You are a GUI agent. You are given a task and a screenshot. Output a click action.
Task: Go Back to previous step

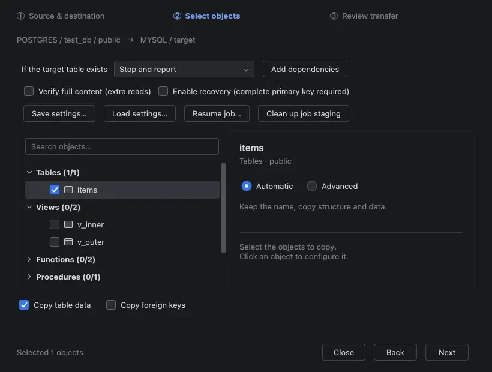point(395,352)
